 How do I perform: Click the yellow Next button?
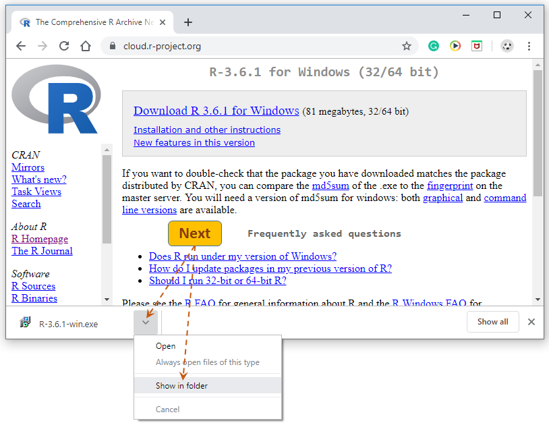[x=195, y=233]
